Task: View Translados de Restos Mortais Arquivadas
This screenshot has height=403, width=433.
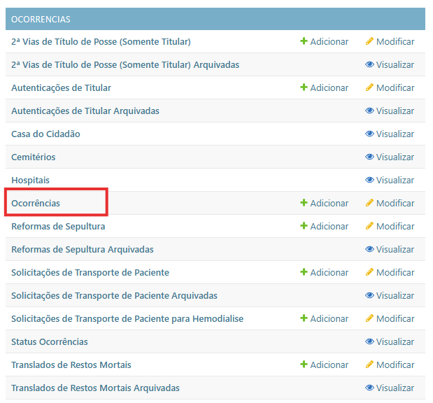Action: pos(390,388)
